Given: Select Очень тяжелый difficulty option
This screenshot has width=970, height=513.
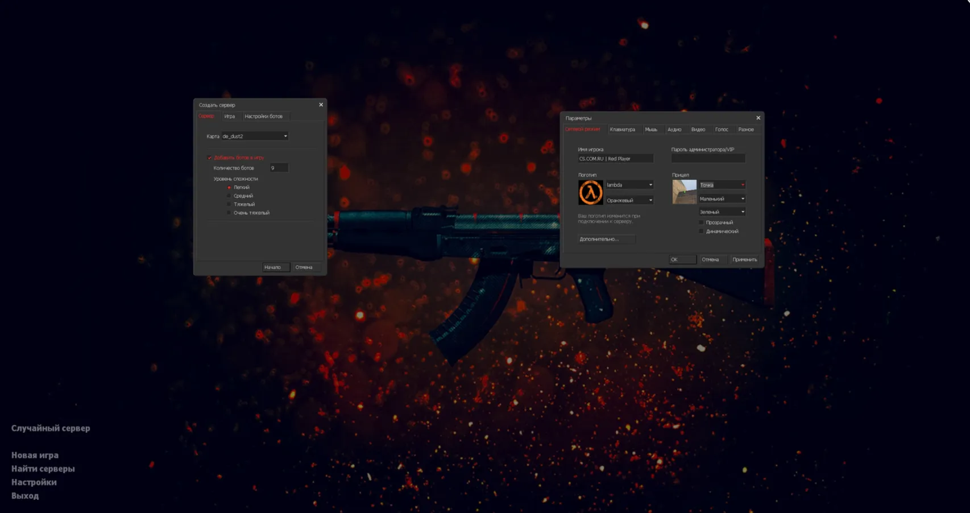Looking at the screenshot, I should [x=229, y=213].
